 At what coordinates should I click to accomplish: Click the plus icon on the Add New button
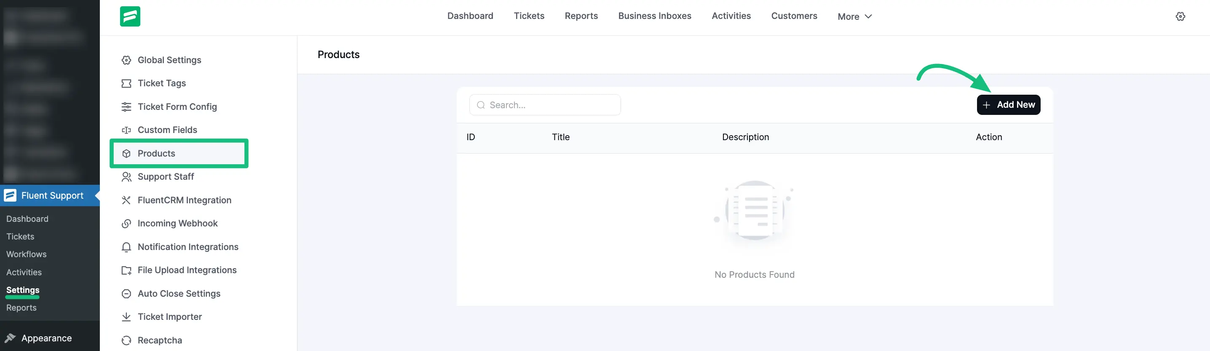pos(986,105)
